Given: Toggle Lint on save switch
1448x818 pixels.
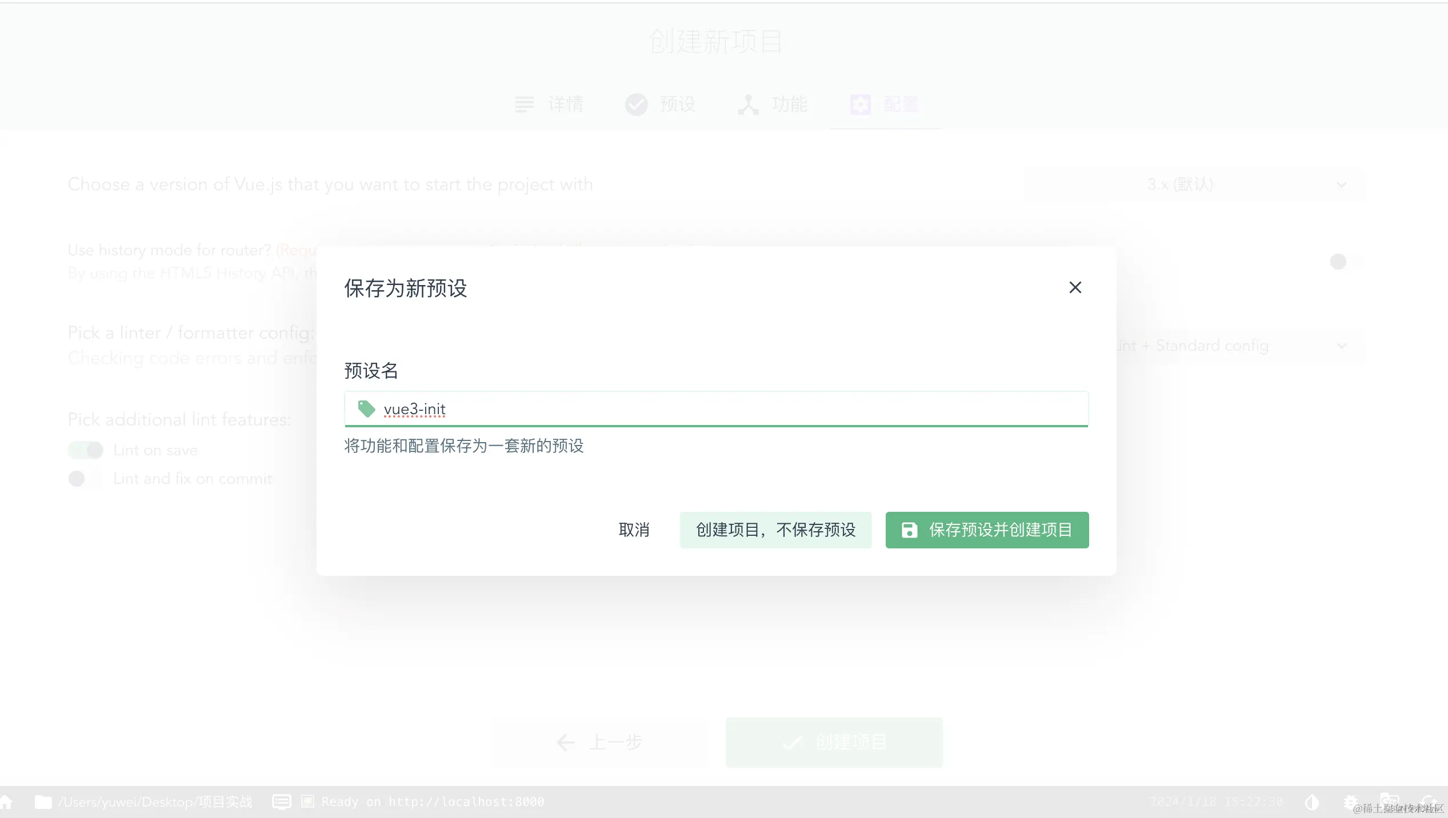Looking at the screenshot, I should [86, 450].
